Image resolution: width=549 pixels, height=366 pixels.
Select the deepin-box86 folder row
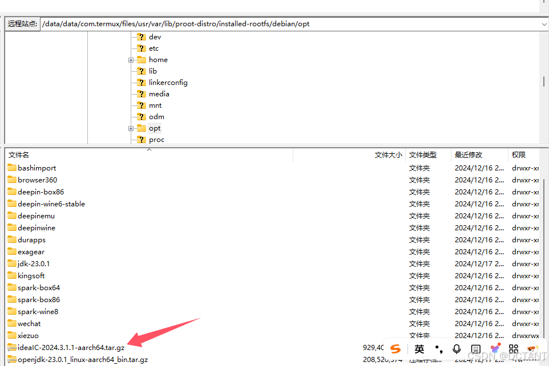[273, 192]
